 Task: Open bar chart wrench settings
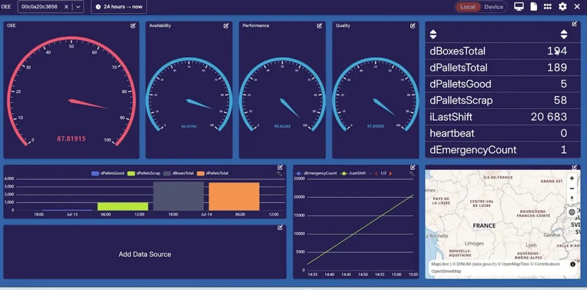(x=279, y=173)
